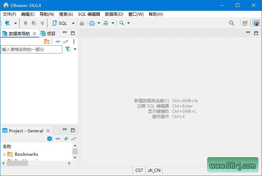Minimize the editor area panel
The height and width of the screenshot is (176, 262).
click(x=248, y=32)
